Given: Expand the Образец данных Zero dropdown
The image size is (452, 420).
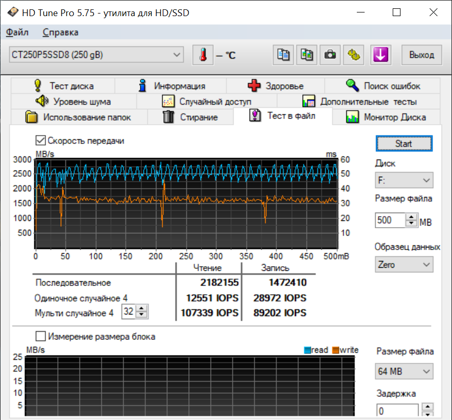Looking at the screenshot, I should [404, 265].
